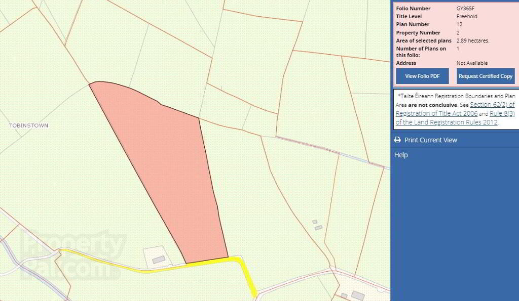
Task: Click the Property Number label
Action: point(418,33)
